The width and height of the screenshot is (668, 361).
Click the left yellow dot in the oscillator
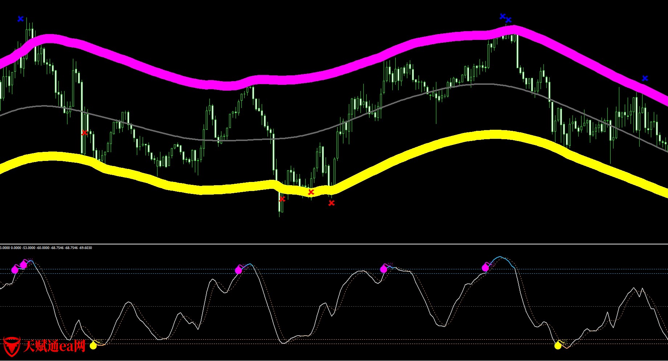pos(93,345)
